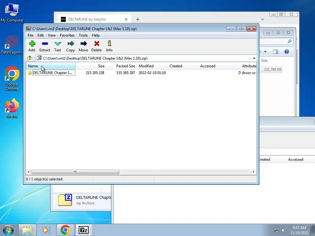Screen dimensions: 315x236
Task: Minimize the 7-Zip window
Action: click(231, 29)
